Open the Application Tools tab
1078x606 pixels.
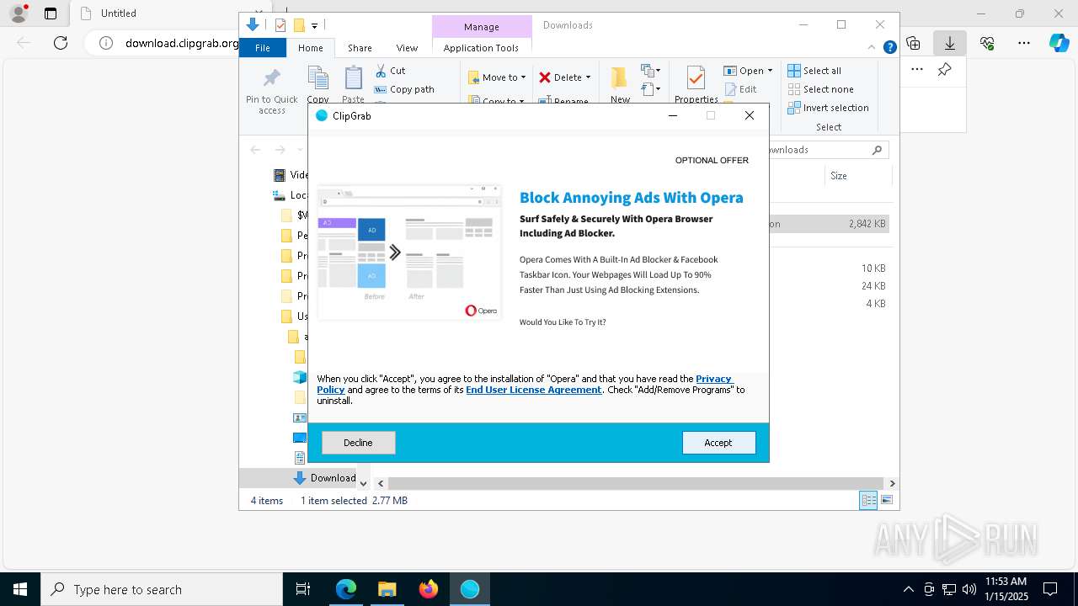point(481,48)
